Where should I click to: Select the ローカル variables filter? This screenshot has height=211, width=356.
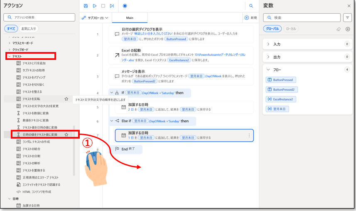point(291,29)
